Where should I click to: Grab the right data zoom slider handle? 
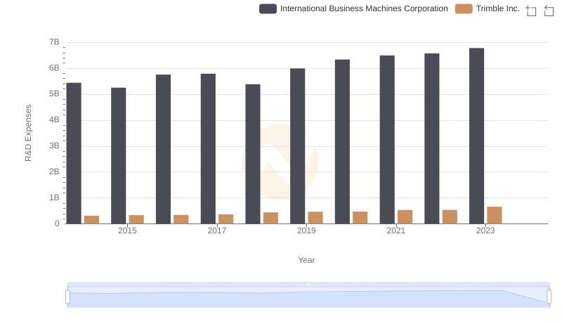549,297
